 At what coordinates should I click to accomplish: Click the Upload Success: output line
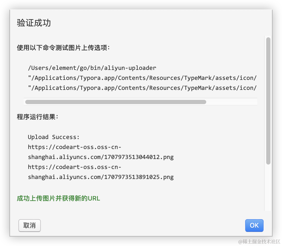pos(54,137)
